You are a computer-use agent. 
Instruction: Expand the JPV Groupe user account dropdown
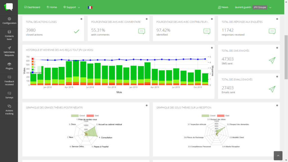[262, 7]
